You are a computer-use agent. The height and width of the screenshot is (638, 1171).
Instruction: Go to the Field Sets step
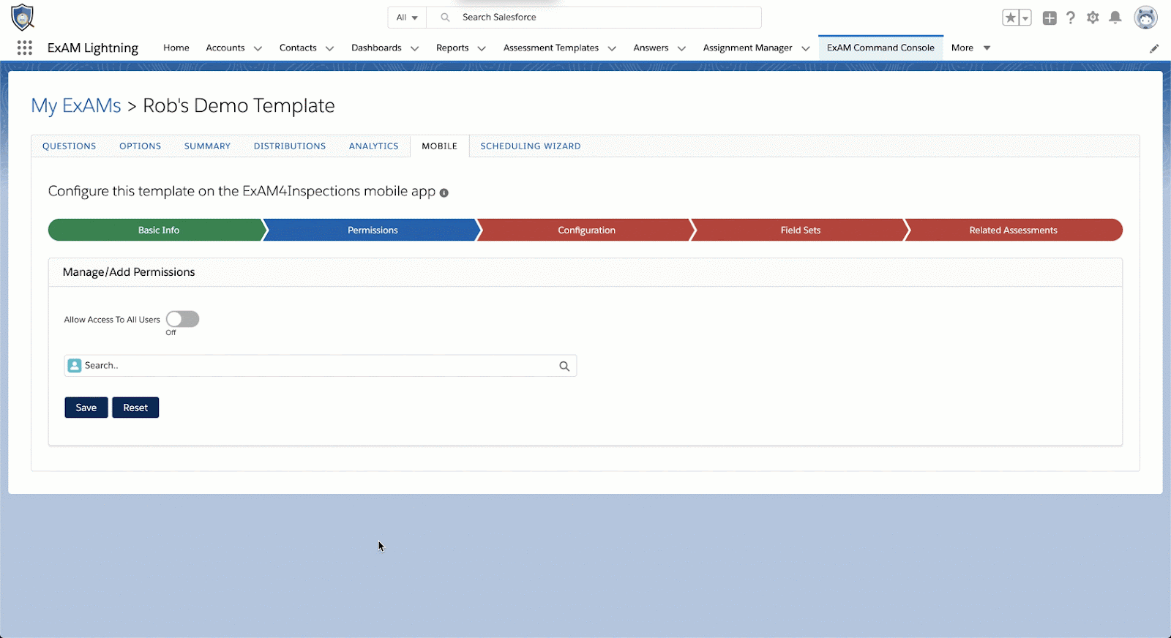(801, 230)
